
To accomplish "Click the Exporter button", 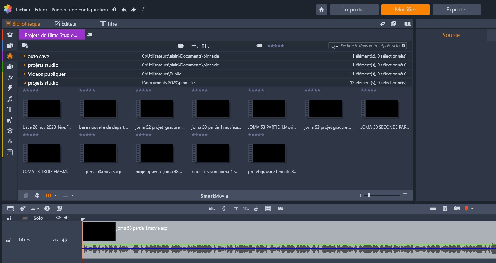I will (457, 10).
